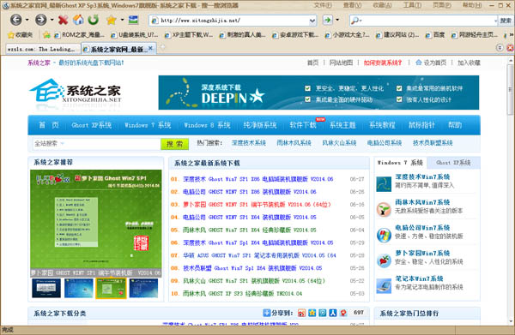Screen dimensions: 515x335
Task: Click the browser back arrow button
Action: [15, 21]
